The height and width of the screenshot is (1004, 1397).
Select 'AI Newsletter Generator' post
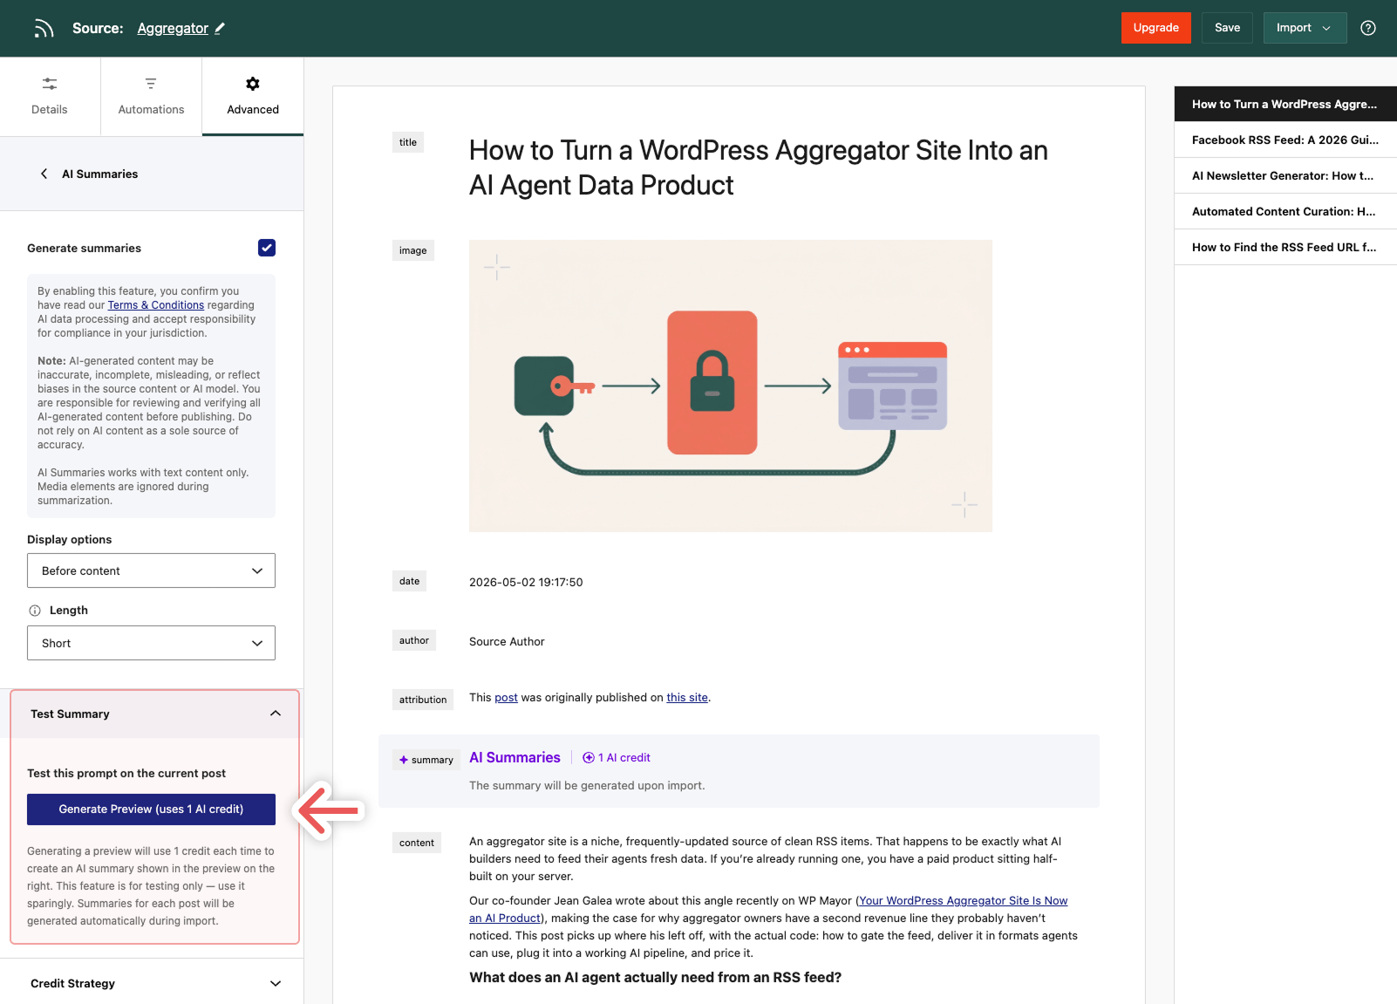coord(1285,175)
